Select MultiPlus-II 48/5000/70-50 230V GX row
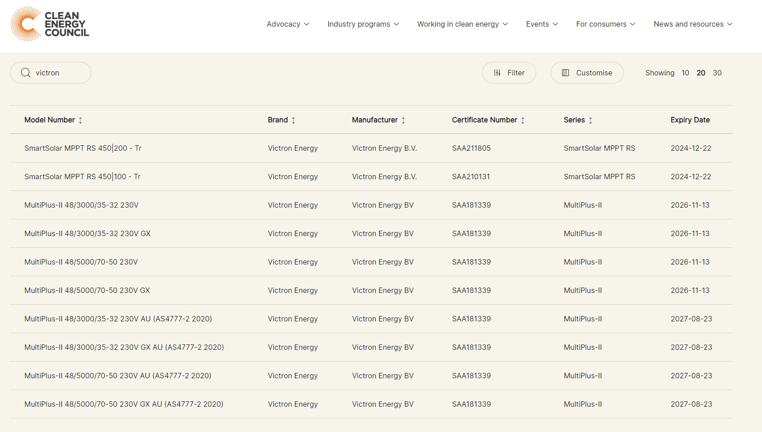This screenshot has width=762, height=432. 371,290
